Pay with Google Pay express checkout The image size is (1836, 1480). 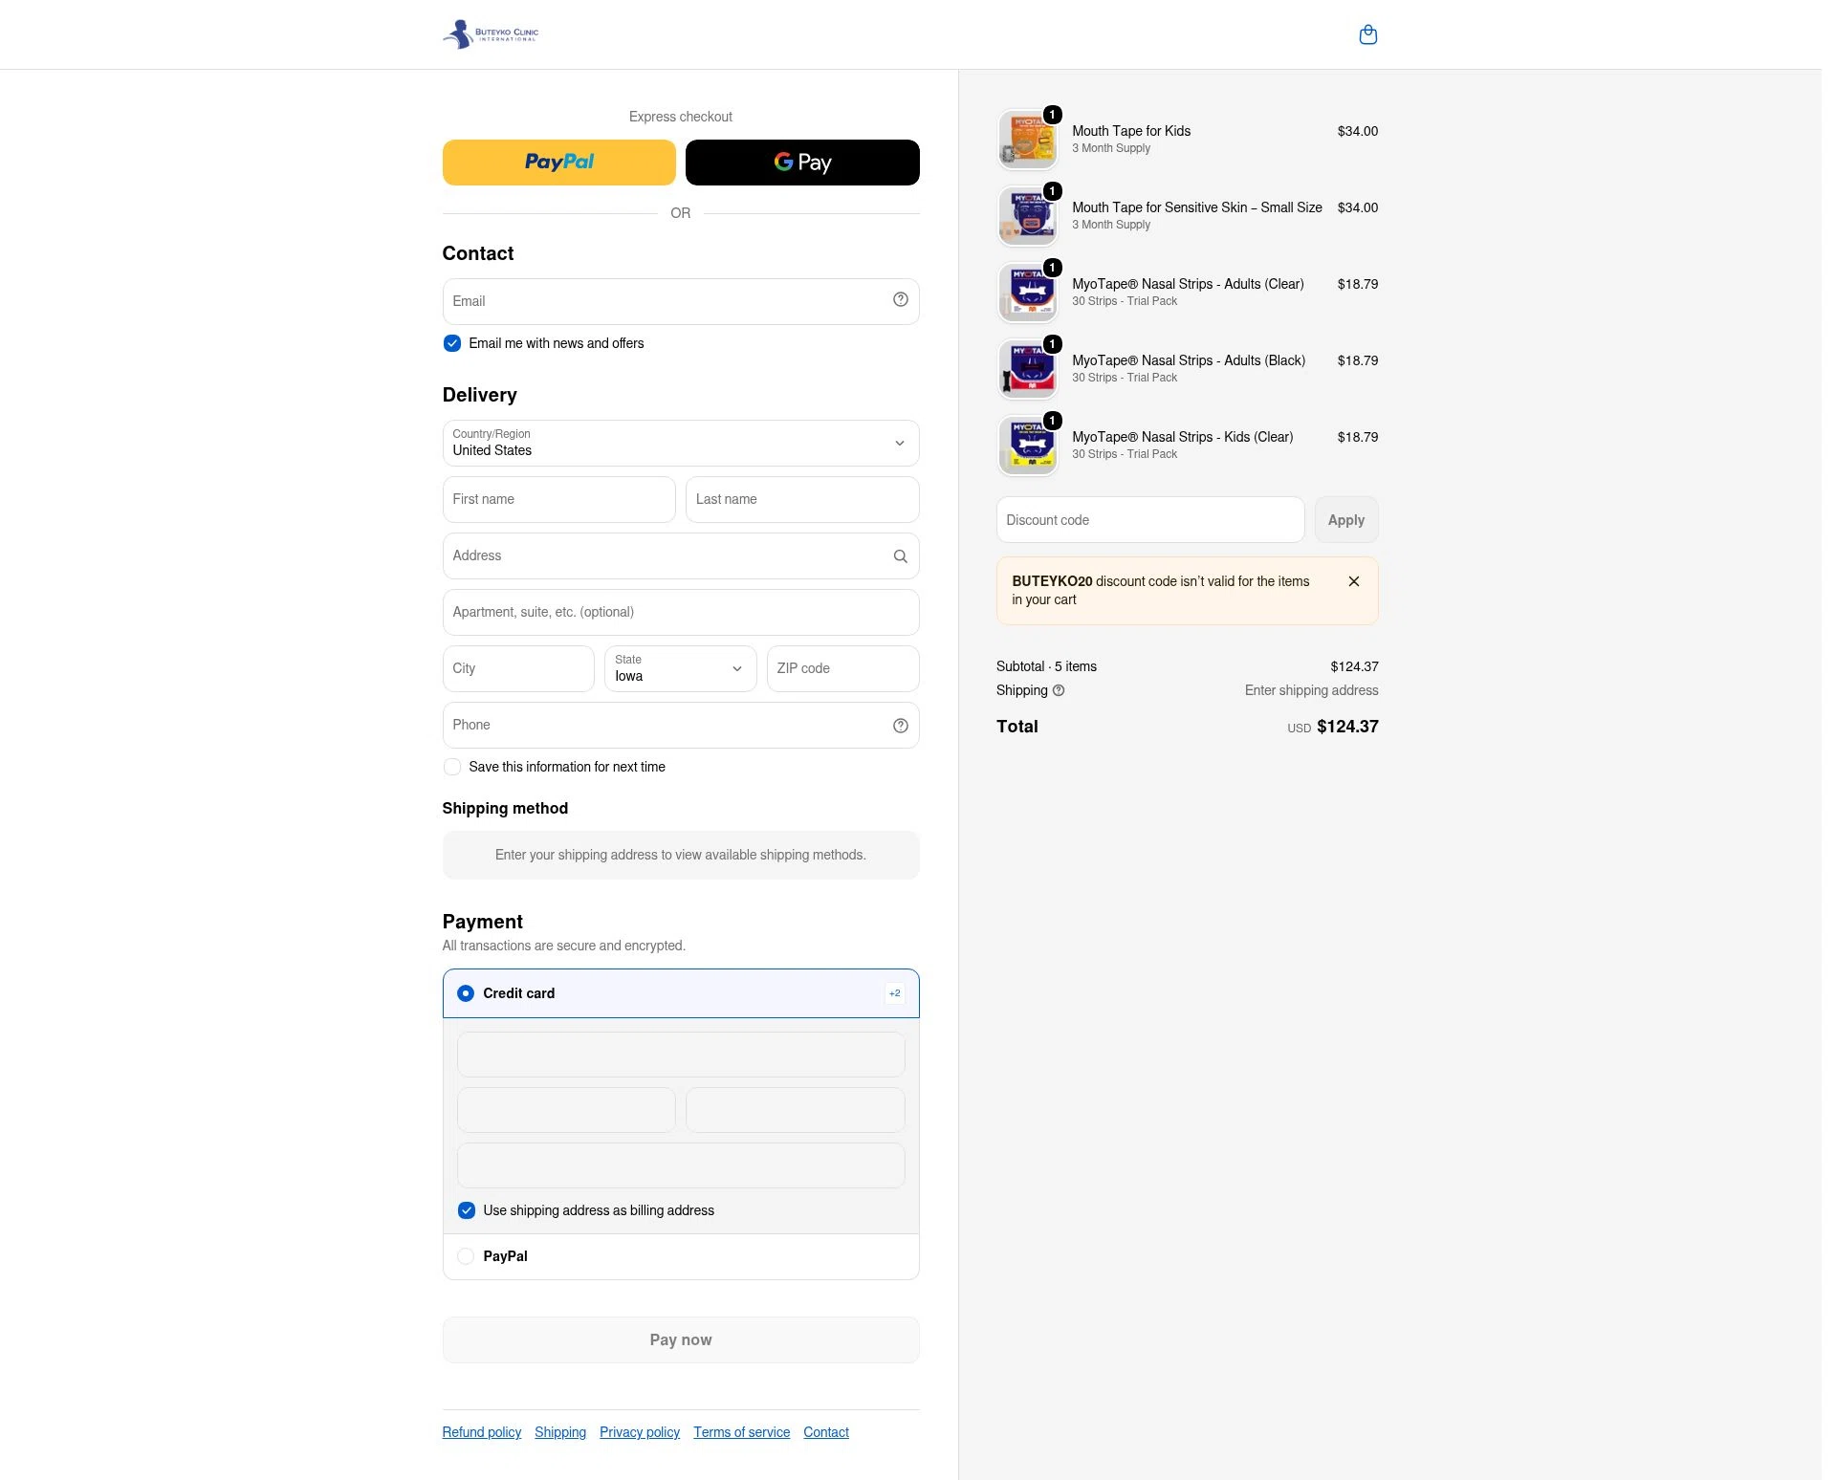pos(802,163)
